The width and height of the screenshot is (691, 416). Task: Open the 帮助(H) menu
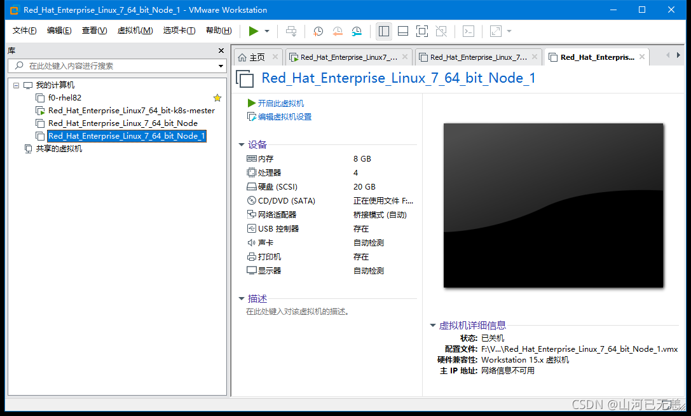pyautogui.click(x=219, y=31)
